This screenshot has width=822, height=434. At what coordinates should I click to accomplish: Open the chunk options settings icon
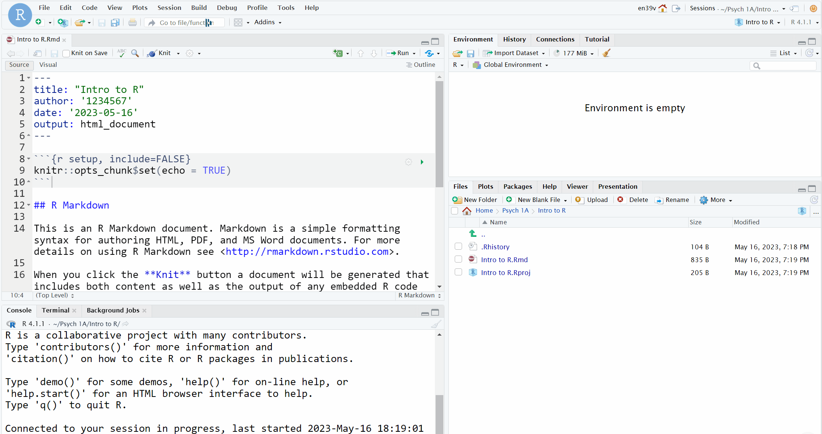408,161
